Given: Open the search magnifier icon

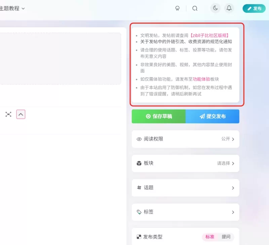Looking at the screenshot, I should [x=195, y=8].
